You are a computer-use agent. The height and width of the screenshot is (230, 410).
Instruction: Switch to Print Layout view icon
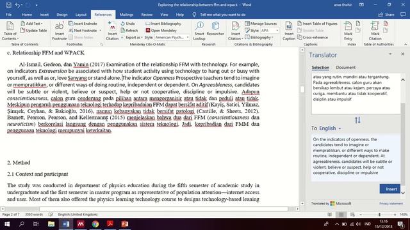pyautogui.click(x=341, y=215)
